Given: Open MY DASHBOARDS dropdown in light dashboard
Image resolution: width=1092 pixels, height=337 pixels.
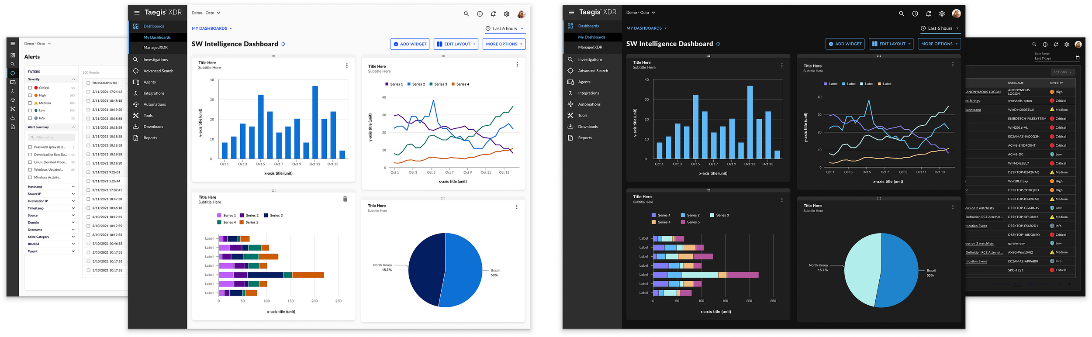Looking at the screenshot, I should tap(212, 28).
